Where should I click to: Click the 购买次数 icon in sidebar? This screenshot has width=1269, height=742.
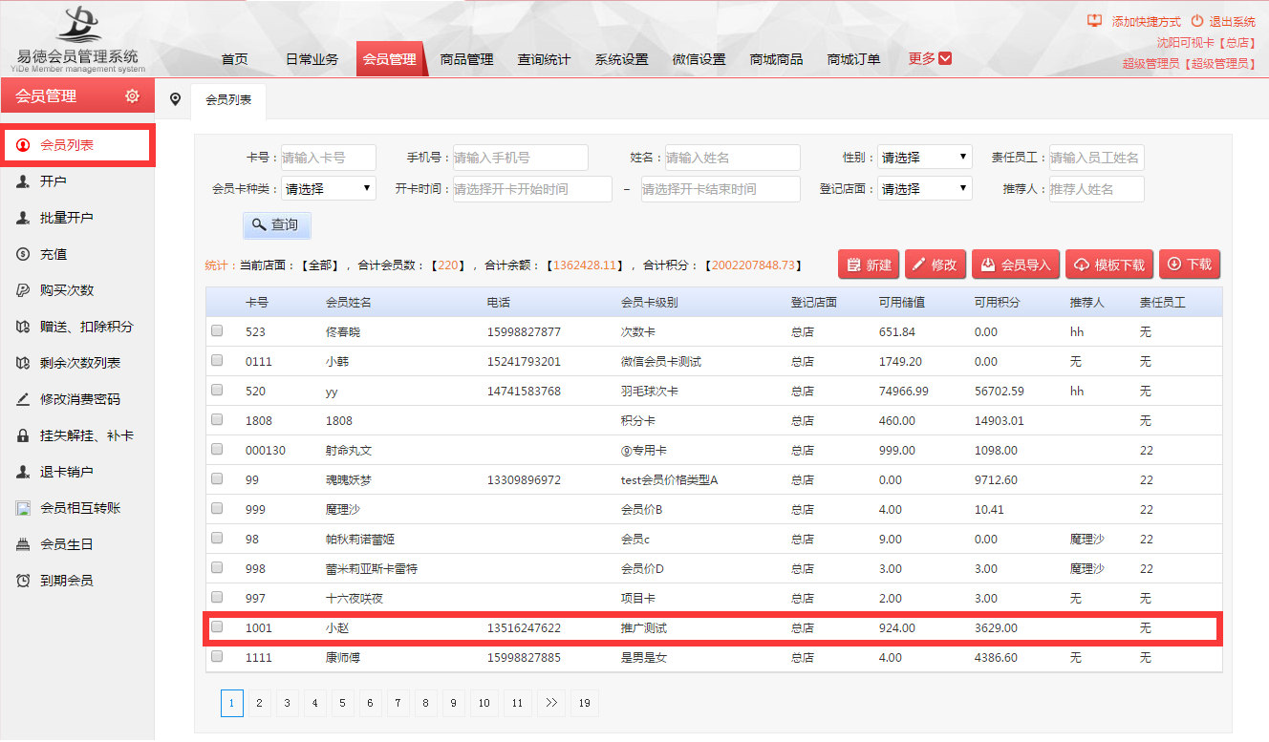[x=23, y=290]
